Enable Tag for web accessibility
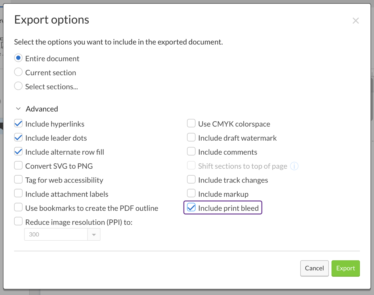This screenshot has height=295, width=374. 18,179
